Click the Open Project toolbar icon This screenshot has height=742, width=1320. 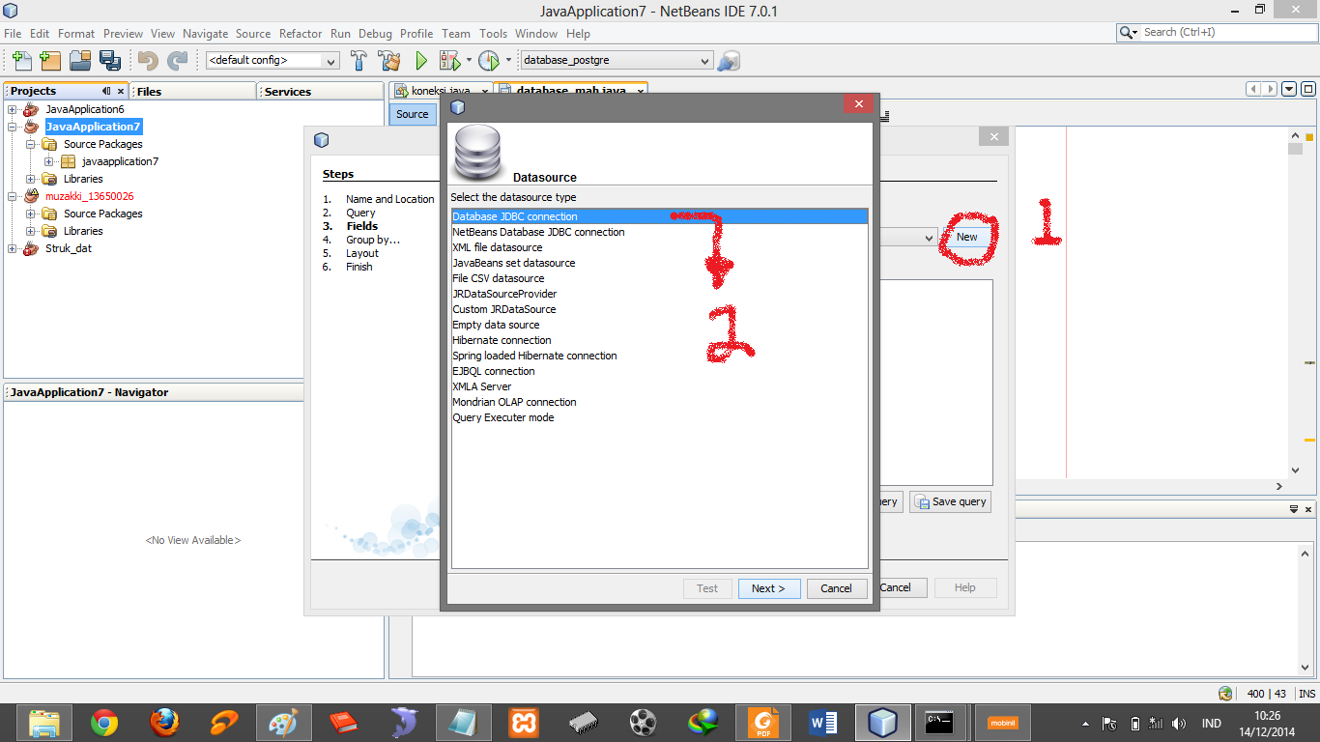point(80,60)
